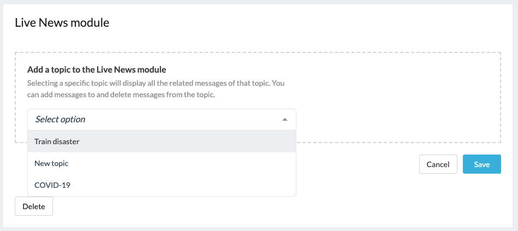Click the highlighted Train disaster row background

point(185,141)
